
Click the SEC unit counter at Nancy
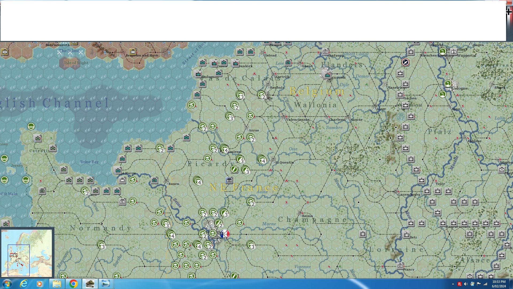click(x=400, y=266)
